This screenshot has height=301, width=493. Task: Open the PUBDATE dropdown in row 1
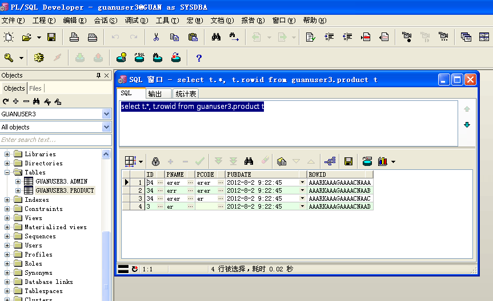click(302, 182)
